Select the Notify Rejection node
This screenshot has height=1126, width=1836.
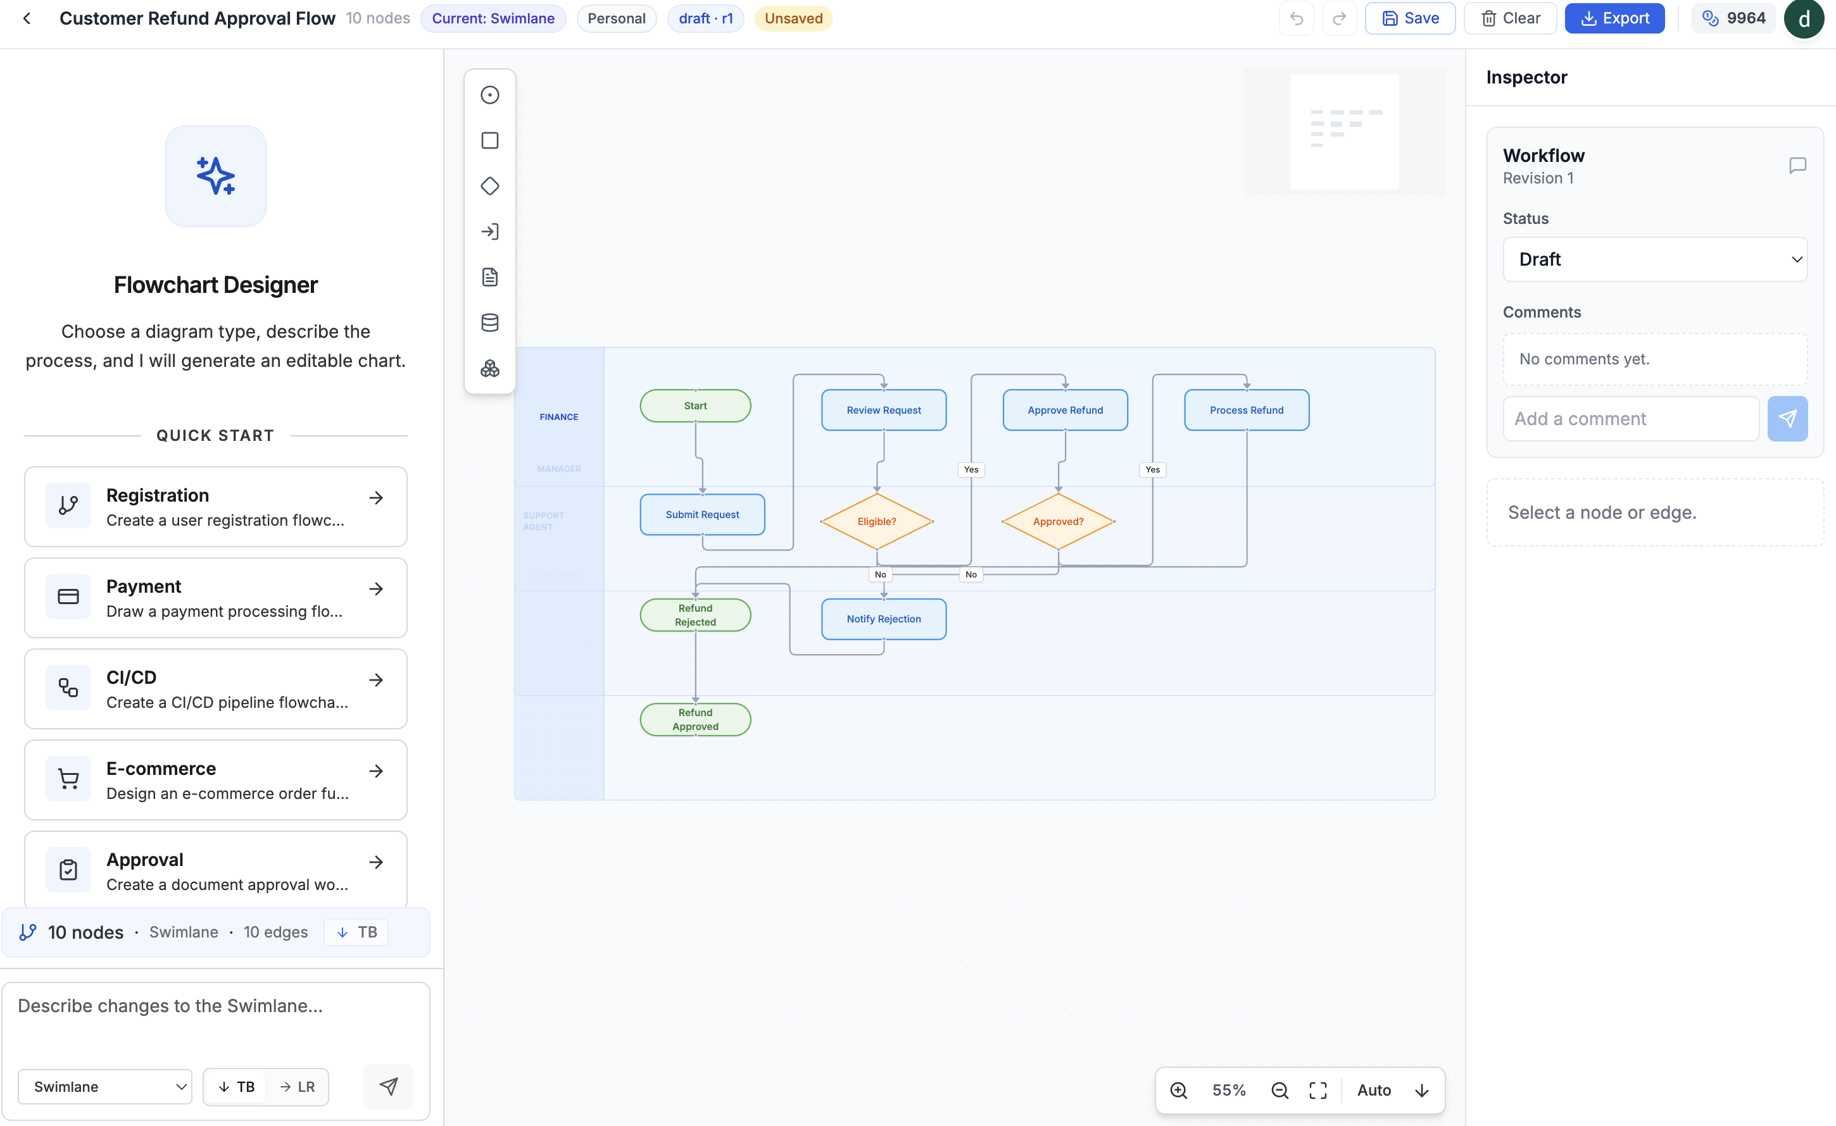pos(884,619)
